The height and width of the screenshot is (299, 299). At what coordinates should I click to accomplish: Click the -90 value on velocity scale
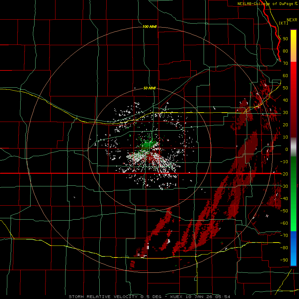coord(284,260)
